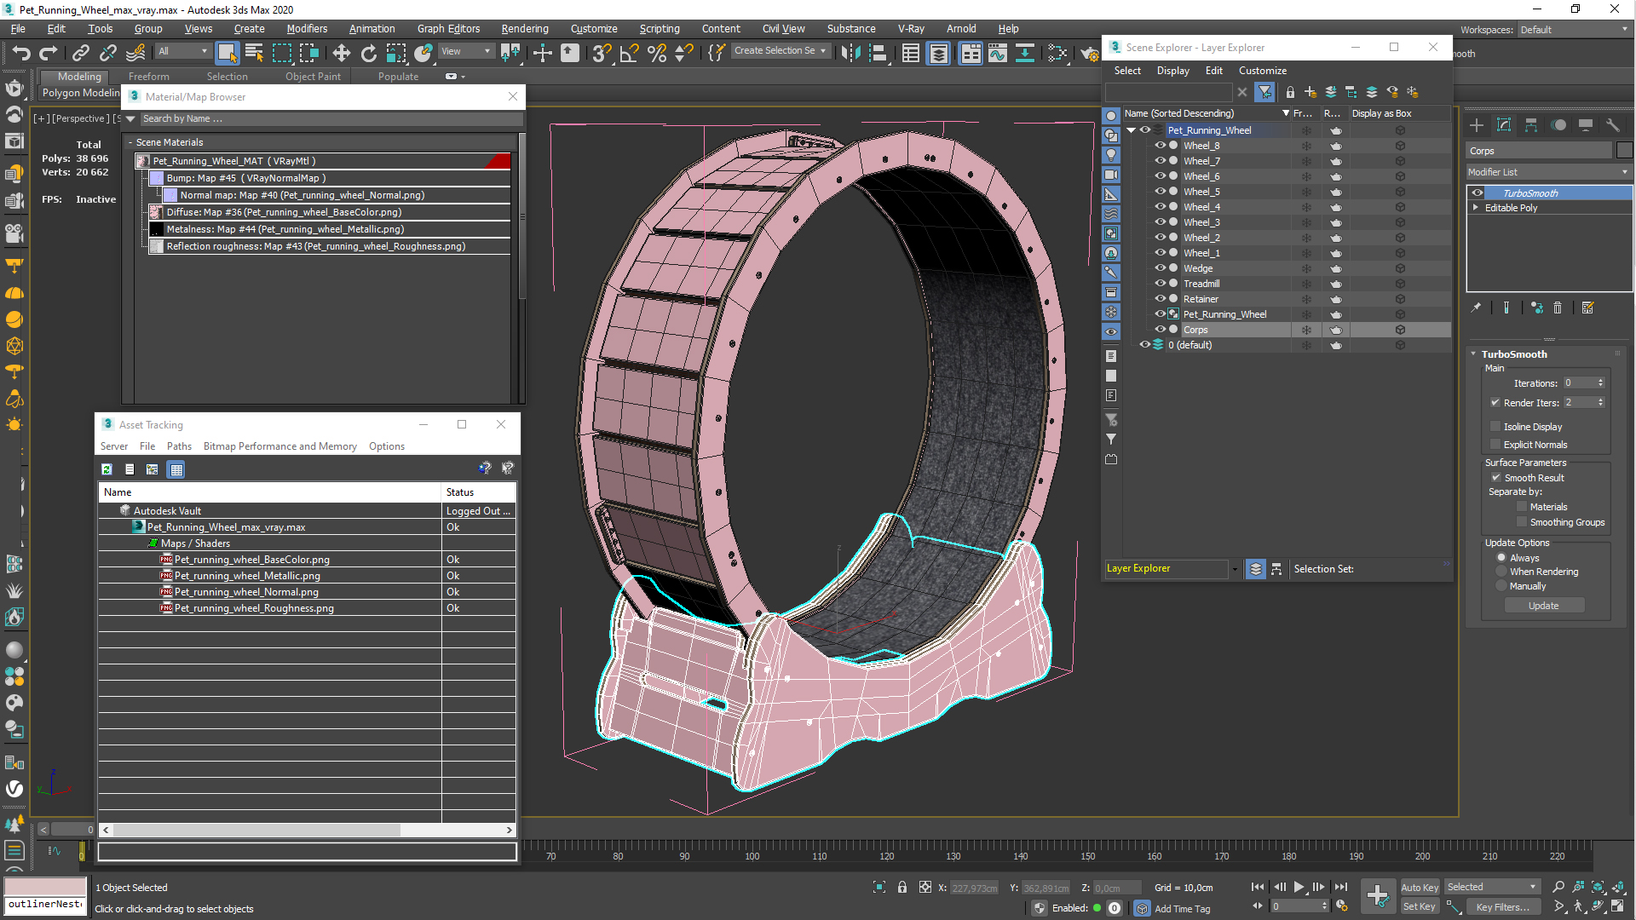
Task: Click Pin Stack icon under modifier list
Action: [1476, 308]
